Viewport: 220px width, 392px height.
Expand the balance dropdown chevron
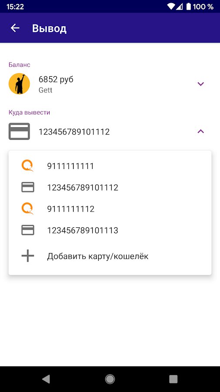[x=201, y=84]
